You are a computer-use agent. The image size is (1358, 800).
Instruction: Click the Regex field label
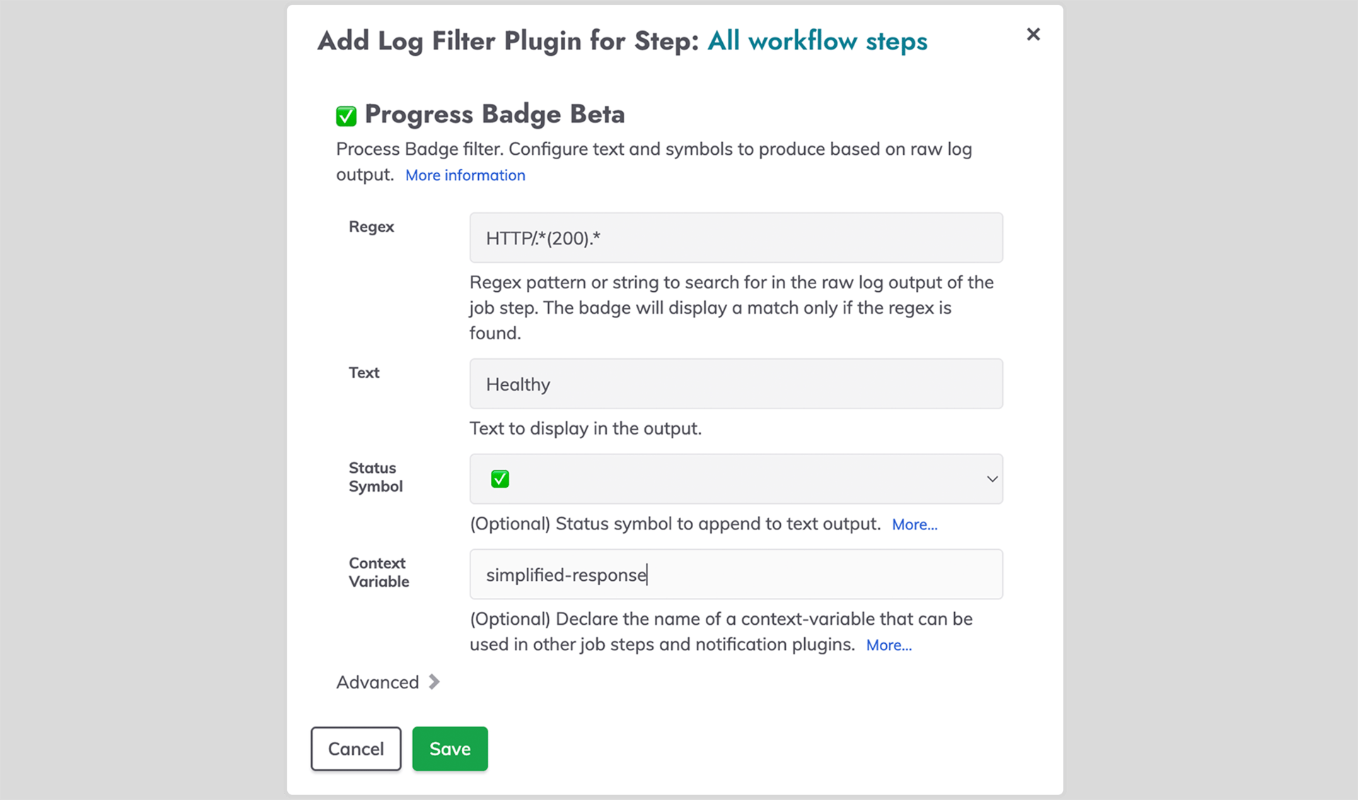point(371,227)
